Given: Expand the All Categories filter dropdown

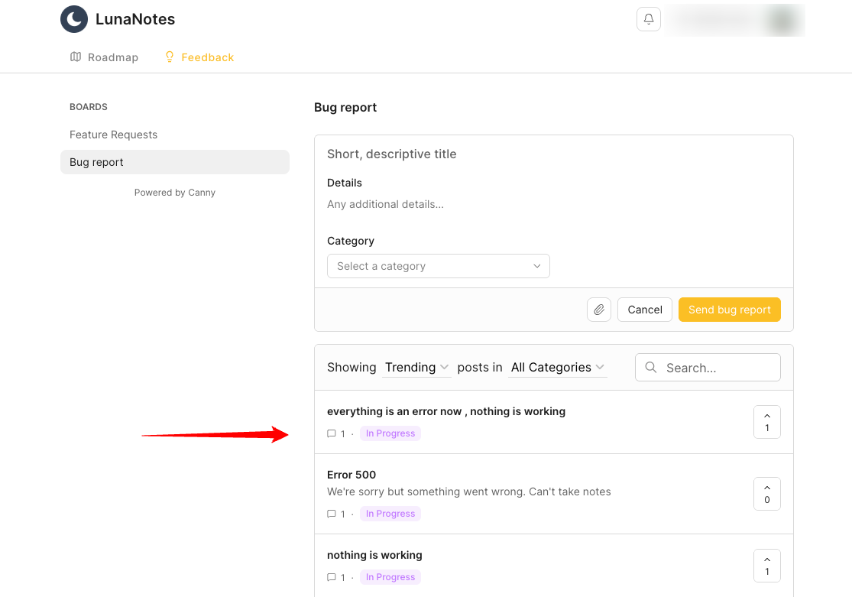Looking at the screenshot, I should (558, 368).
